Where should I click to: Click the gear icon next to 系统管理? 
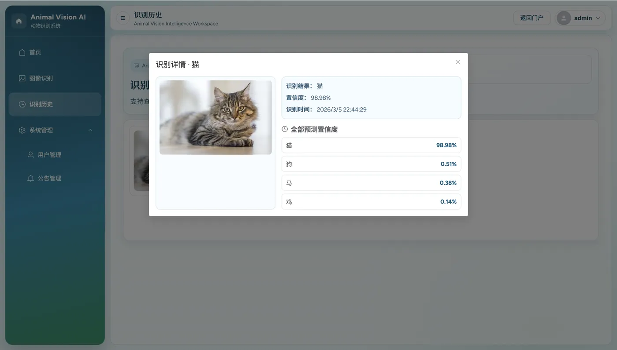[x=22, y=130]
